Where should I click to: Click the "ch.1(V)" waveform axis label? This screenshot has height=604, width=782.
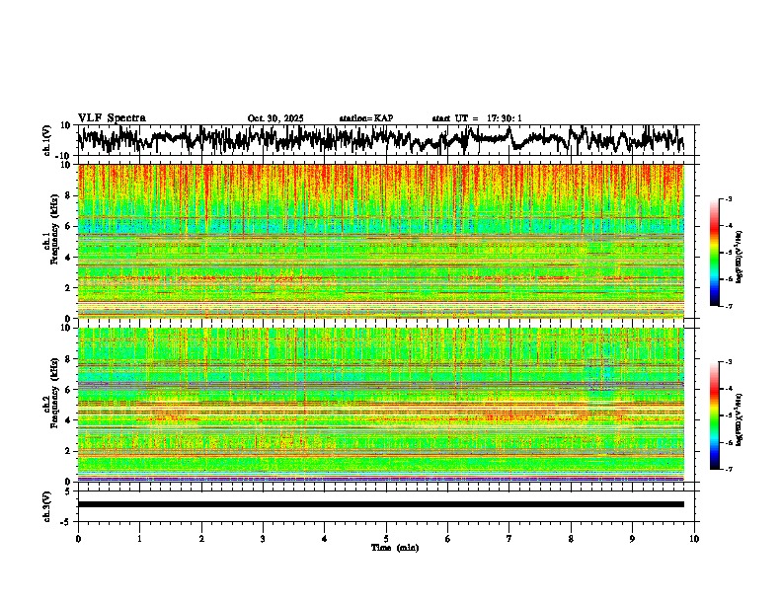tap(47, 140)
